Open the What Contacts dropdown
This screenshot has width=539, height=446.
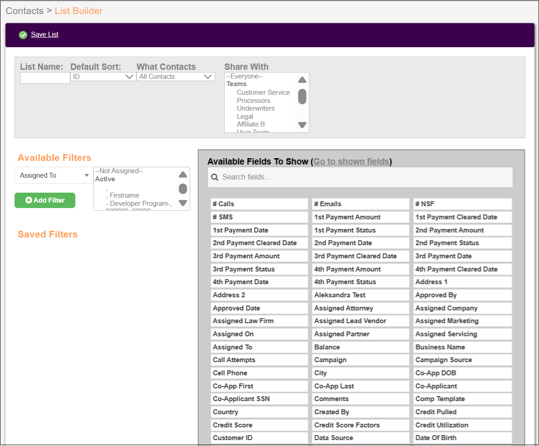[x=176, y=77]
